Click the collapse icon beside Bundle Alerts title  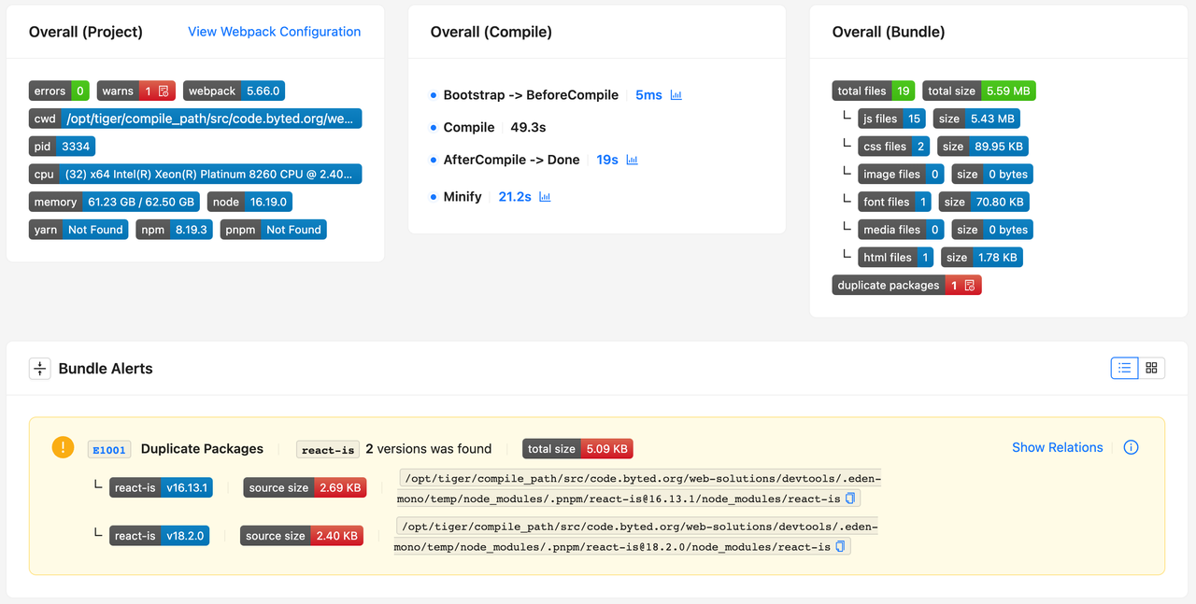(x=39, y=368)
